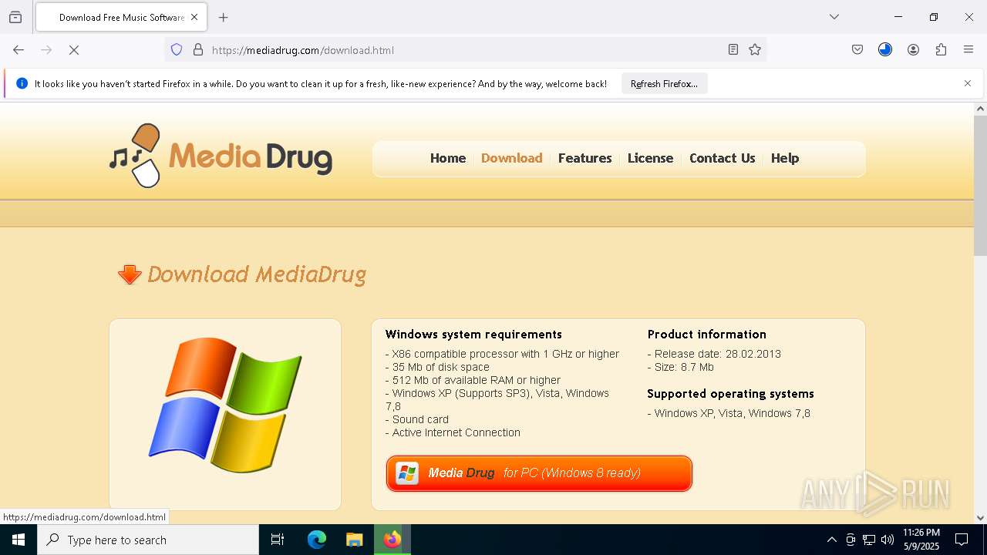
Task: Click the page vertical scrollbar thumb
Action: (x=980, y=186)
